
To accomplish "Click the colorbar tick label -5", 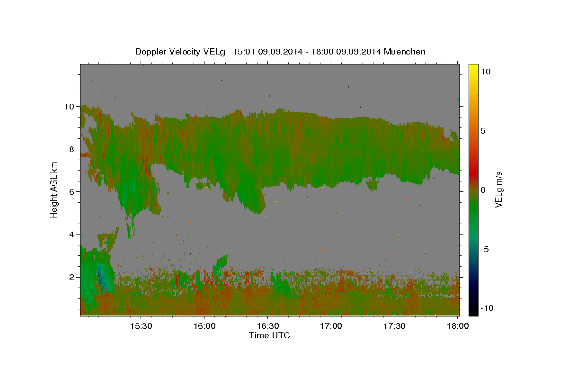I will pyautogui.click(x=485, y=249).
